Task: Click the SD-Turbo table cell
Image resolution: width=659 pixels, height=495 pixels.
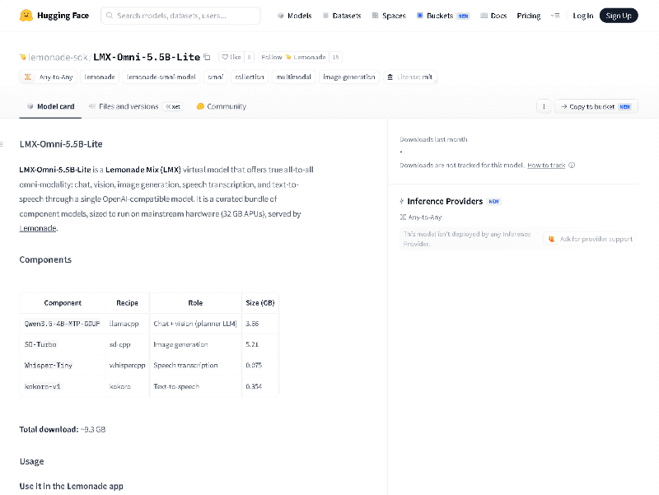Action: coord(63,344)
